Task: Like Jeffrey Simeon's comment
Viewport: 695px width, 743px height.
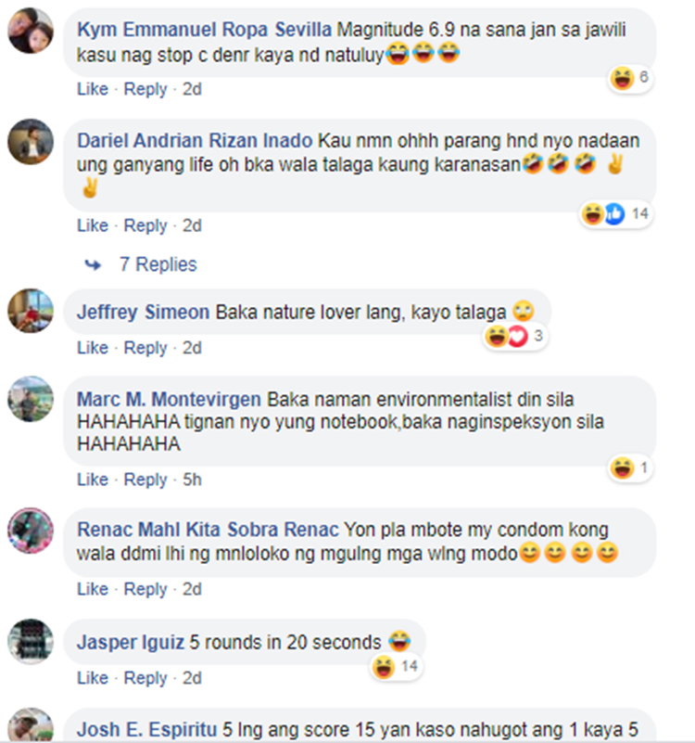Action: [x=93, y=348]
